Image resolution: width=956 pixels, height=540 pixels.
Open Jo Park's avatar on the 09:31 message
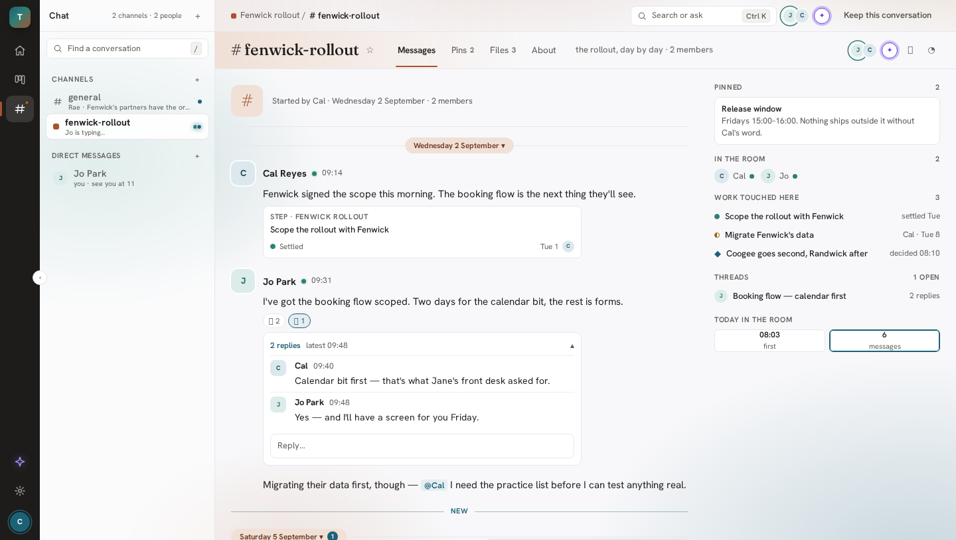coord(243,281)
